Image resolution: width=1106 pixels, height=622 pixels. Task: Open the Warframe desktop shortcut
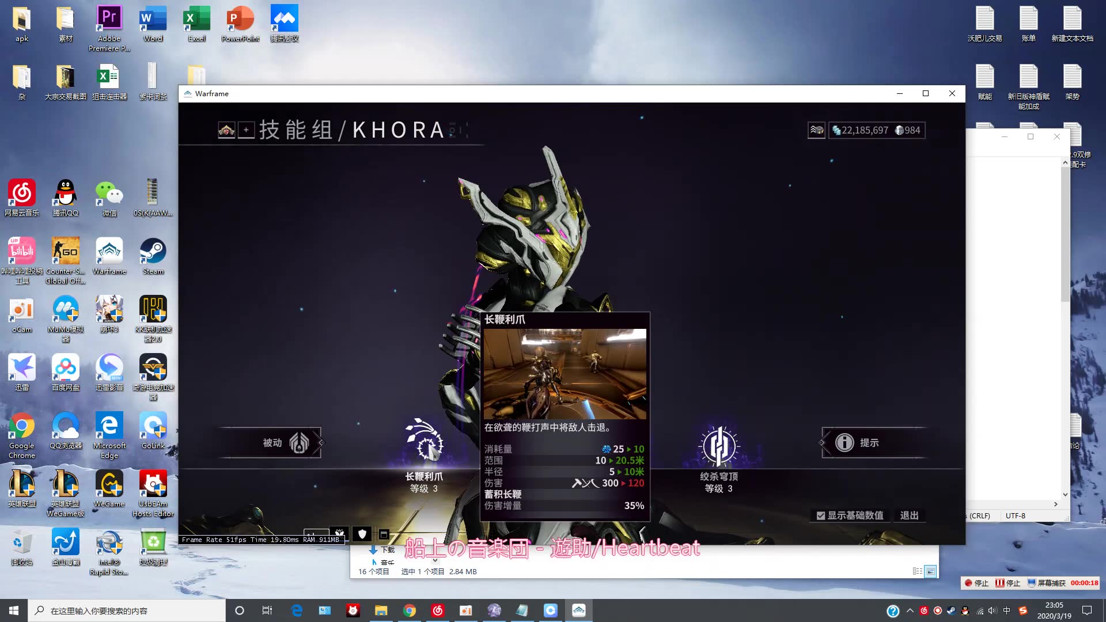(x=109, y=256)
